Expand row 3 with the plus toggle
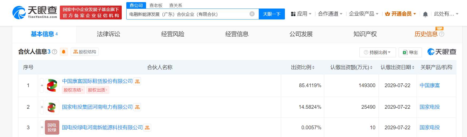 (42, 127)
